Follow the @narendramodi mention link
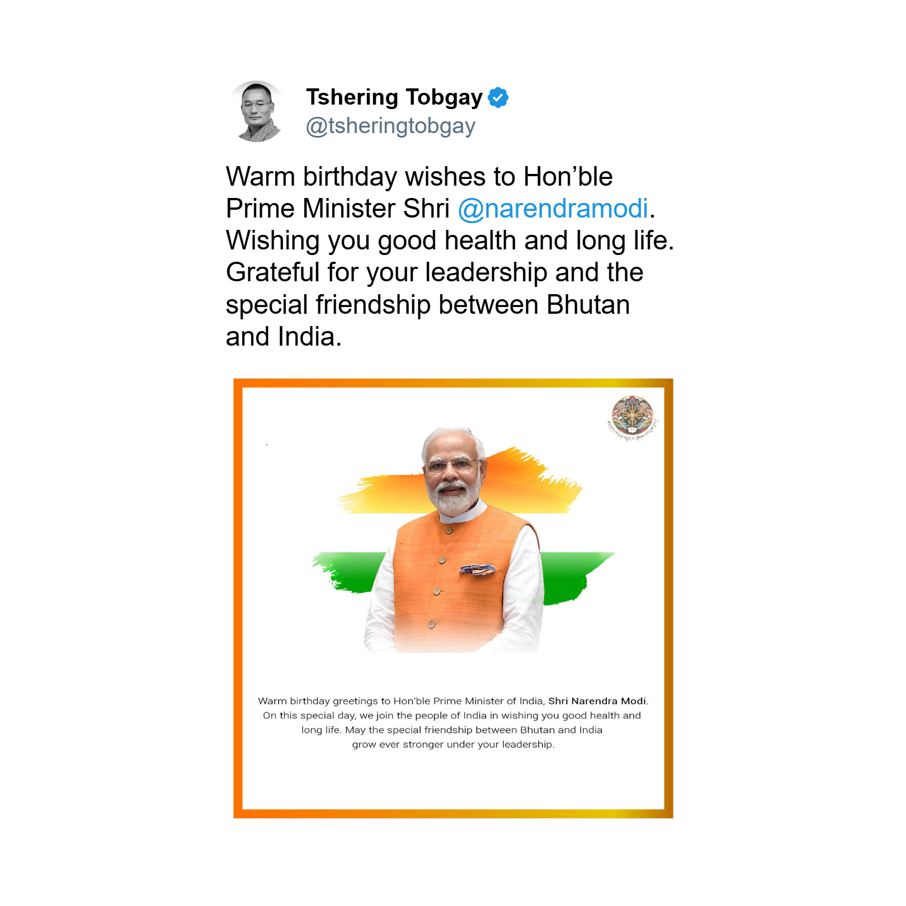 (553, 209)
